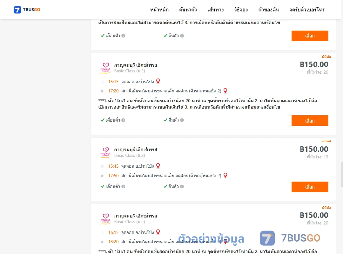The width and height of the screenshot is (343, 254).
Task: Click map pin beside 16:15 จุดจอด อ.บ้านโป่ง
Action: (x=158, y=232)
